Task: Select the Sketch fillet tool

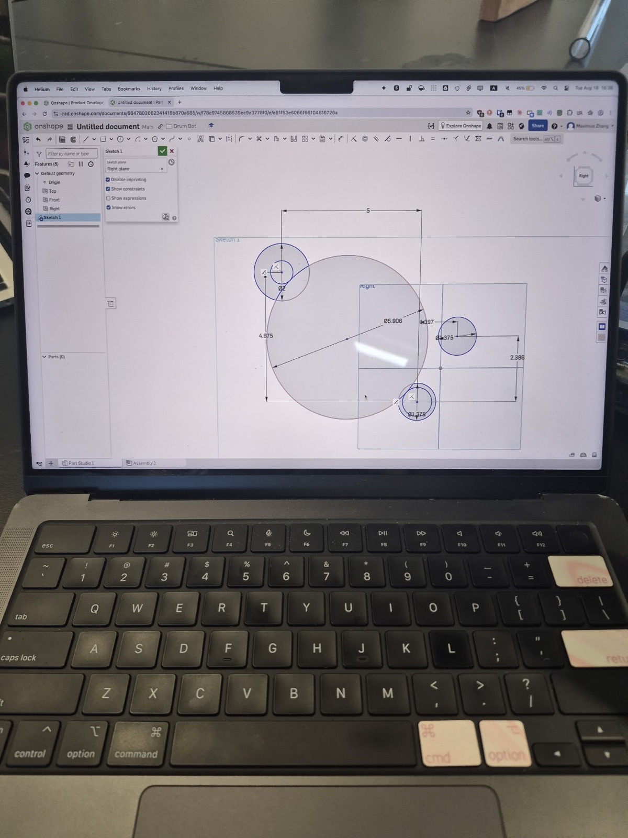Action: (241, 139)
